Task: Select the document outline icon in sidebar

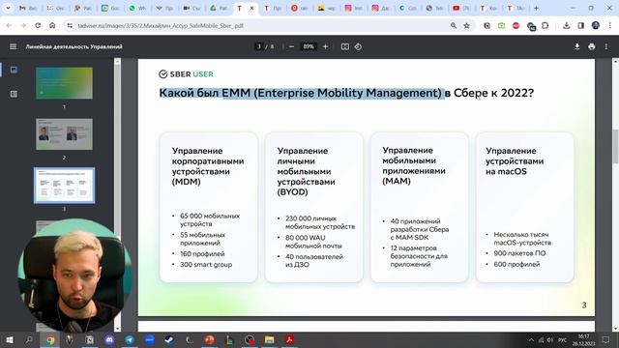Action: click(x=14, y=94)
